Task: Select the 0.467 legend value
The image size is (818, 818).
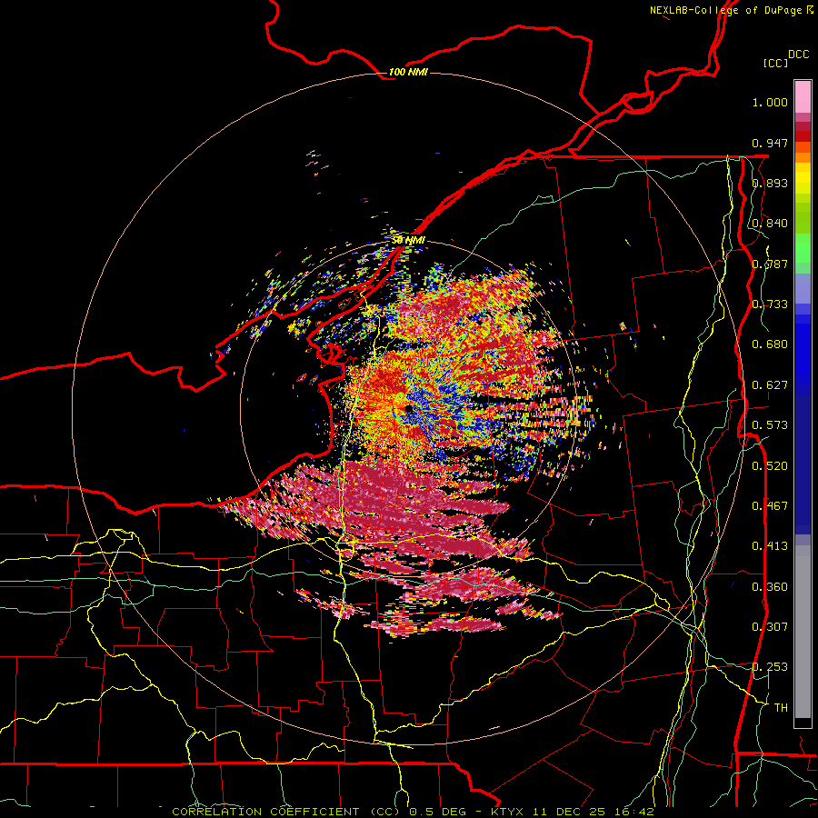Action: [x=770, y=506]
